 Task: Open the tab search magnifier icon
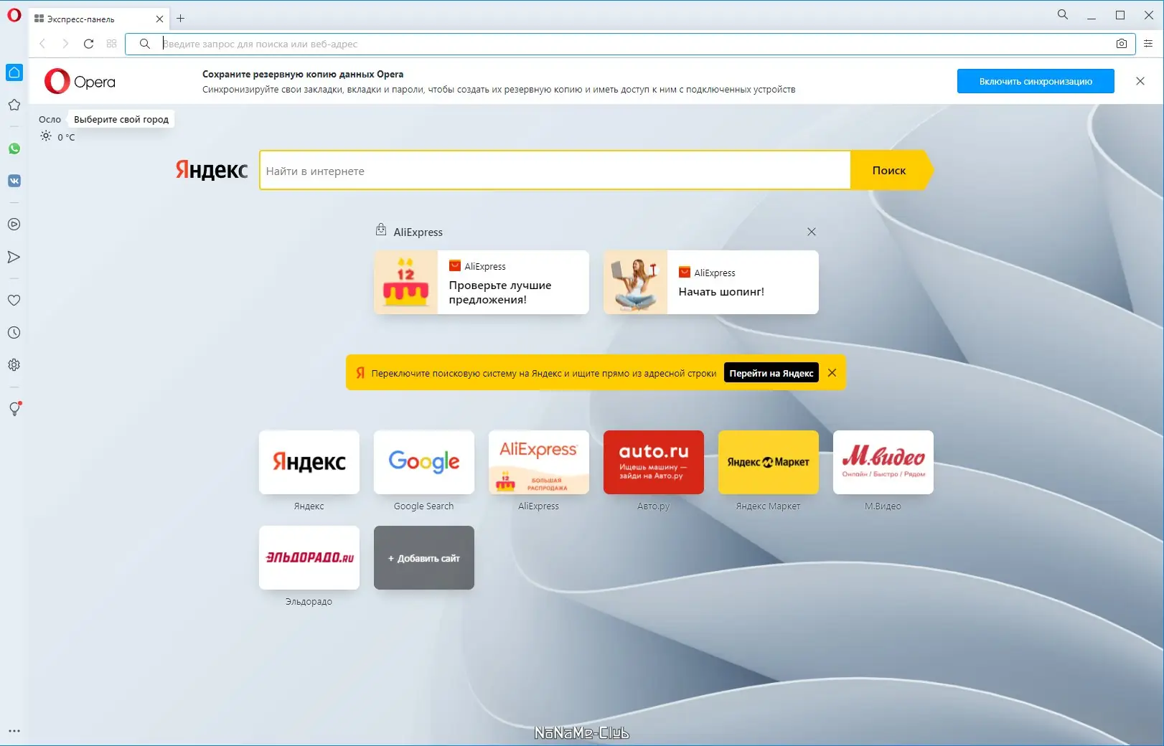1063,14
